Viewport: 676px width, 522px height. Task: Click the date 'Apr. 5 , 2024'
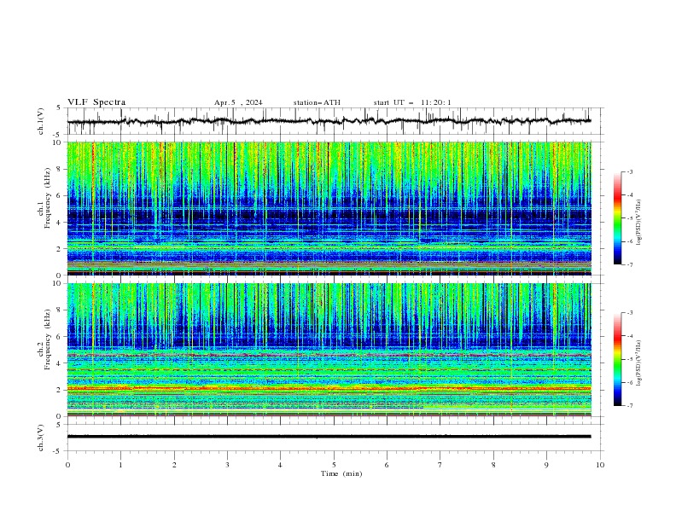point(238,102)
